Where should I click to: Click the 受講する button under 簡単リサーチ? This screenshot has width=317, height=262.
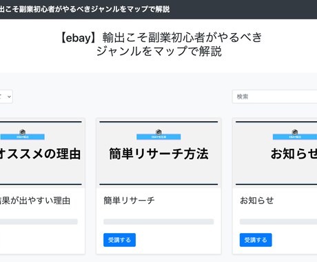(x=119, y=240)
